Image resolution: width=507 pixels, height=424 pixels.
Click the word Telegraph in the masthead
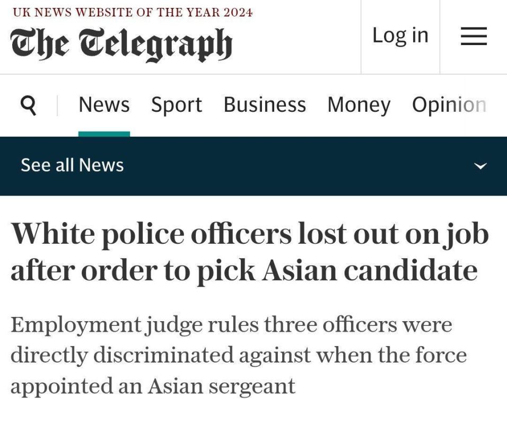pyautogui.click(x=156, y=44)
